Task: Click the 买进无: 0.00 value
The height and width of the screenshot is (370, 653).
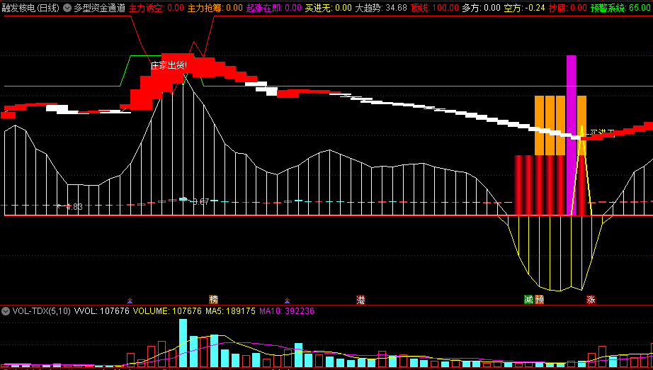Action: click(x=328, y=8)
